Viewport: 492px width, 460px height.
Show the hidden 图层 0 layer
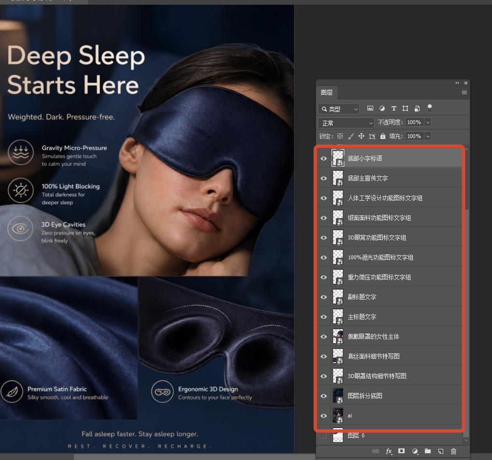tap(324, 435)
